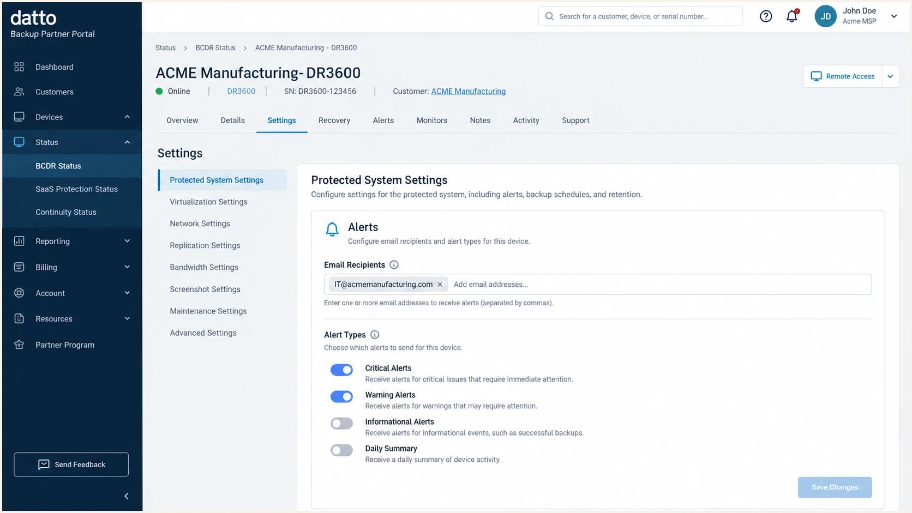Click the Partner Program badge icon
Screen dimensions: 912x513
click(x=19, y=345)
